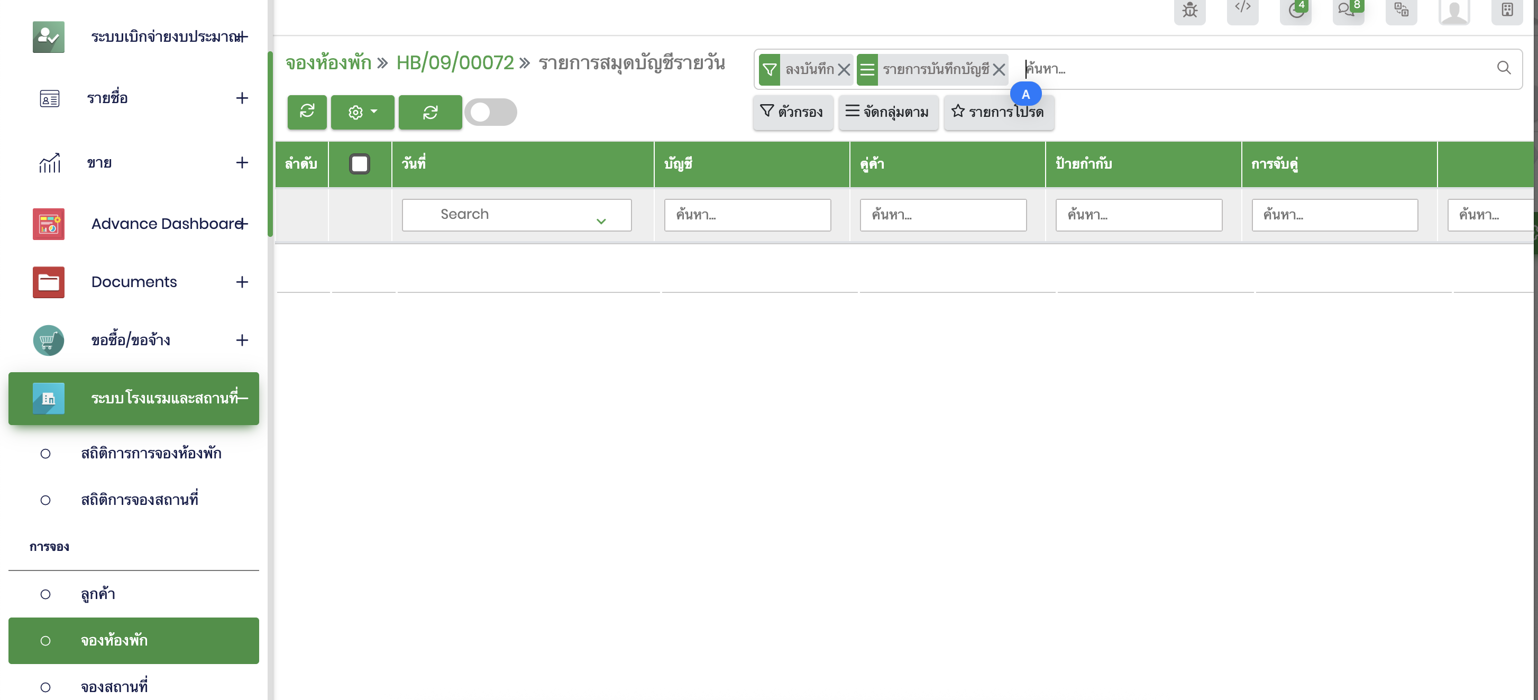Click the user avatar icon
This screenshot has height=700, width=1538.
(x=1454, y=12)
